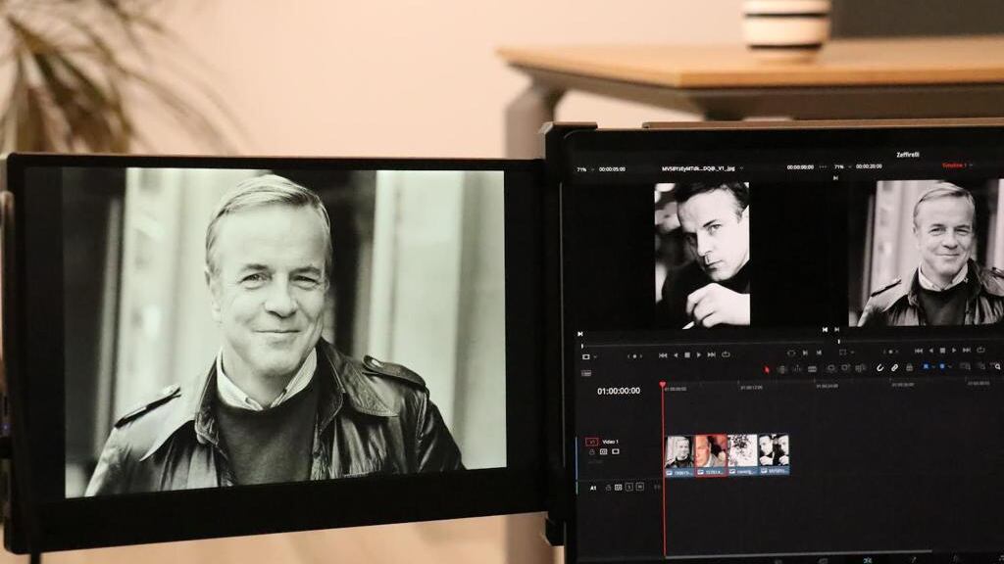
Task: Click the red playhead on timeline ruler
Action: (x=663, y=385)
